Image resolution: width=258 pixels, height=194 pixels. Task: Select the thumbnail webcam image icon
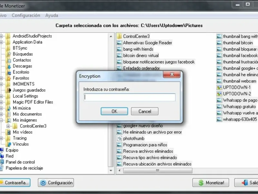coord(219,81)
